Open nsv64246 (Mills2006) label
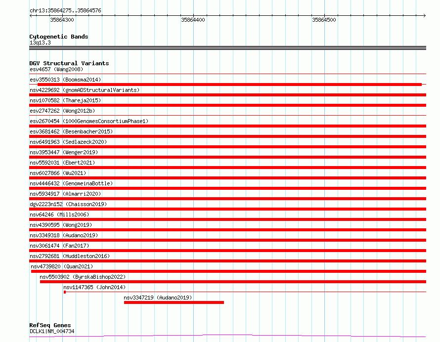The height and width of the screenshot is (342, 440). (59, 214)
